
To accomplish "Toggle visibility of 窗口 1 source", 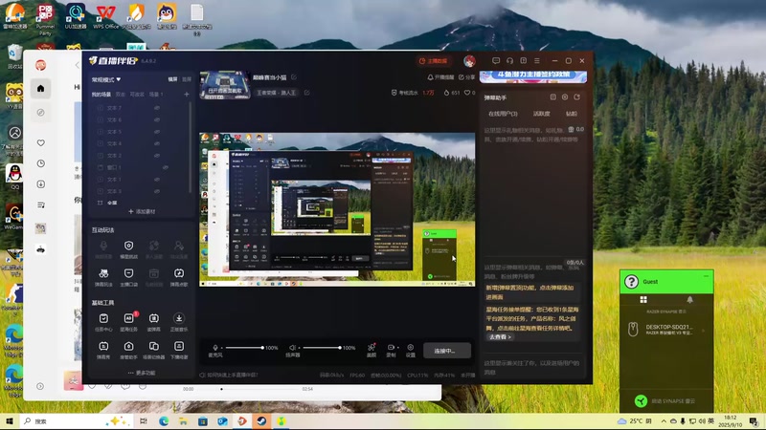I will pyautogui.click(x=165, y=167).
